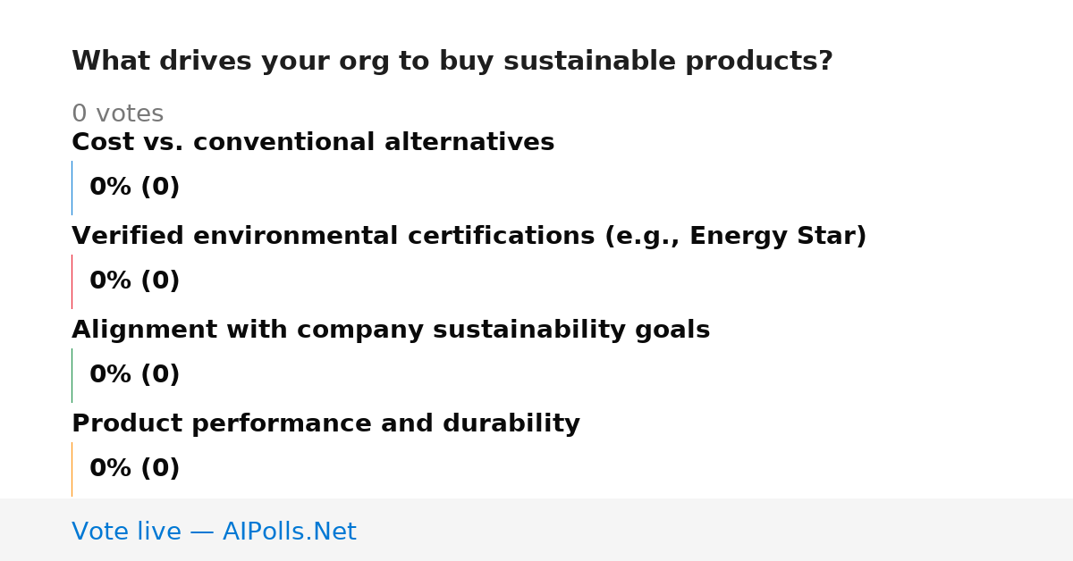The height and width of the screenshot is (561, 1073).
Task: Click the green bar under sustainability goals
Action: pos(72,375)
